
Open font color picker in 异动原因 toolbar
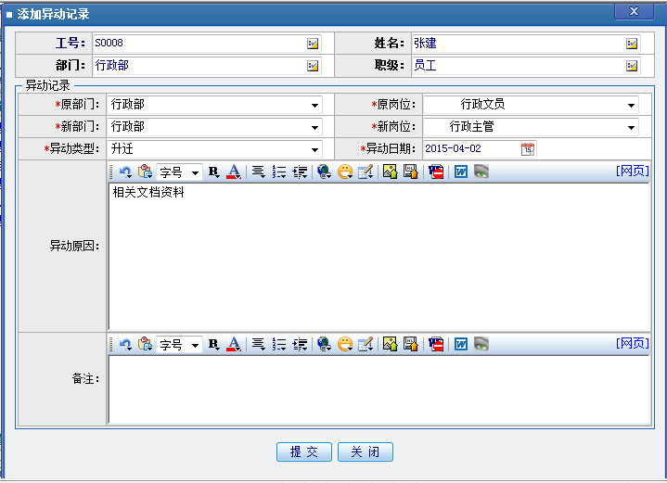(234, 172)
